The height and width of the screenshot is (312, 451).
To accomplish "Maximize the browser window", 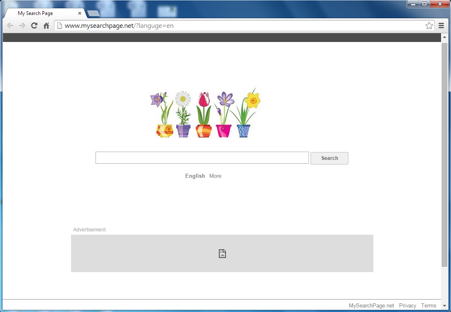I will coord(424,4).
